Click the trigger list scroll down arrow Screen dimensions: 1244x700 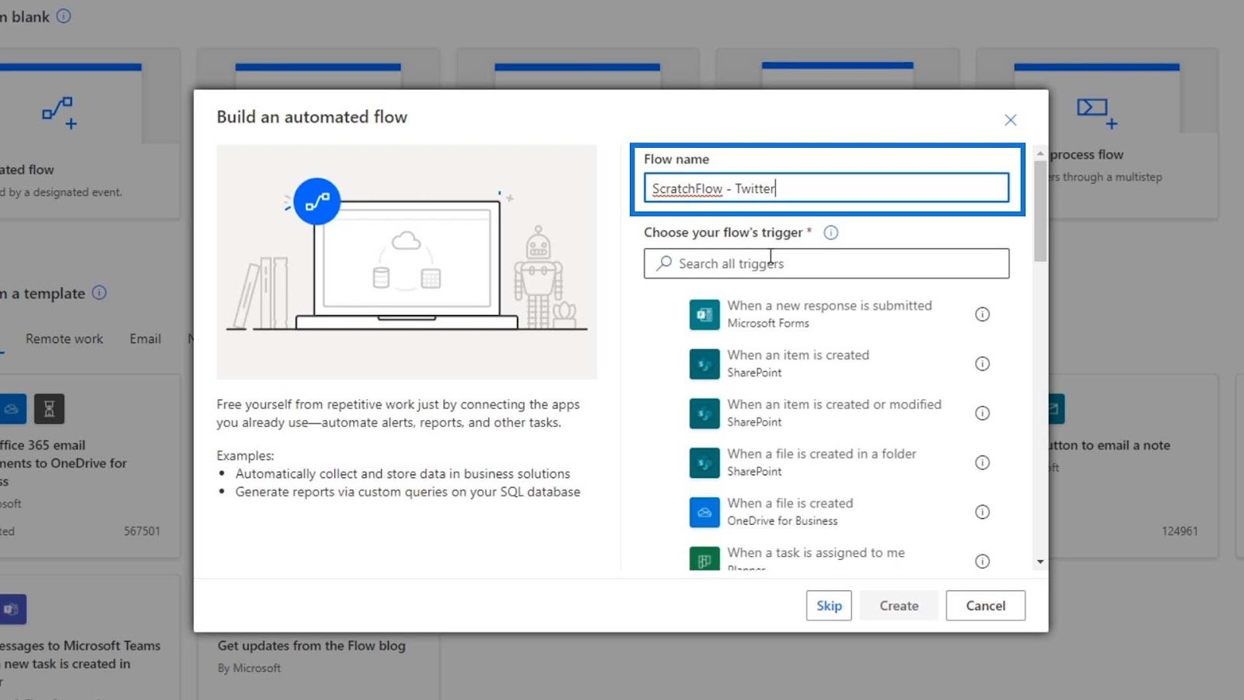pos(1040,562)
